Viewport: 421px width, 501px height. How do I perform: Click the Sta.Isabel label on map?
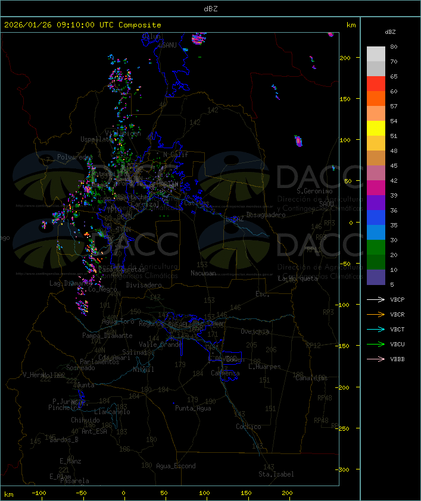click(276, 474)
